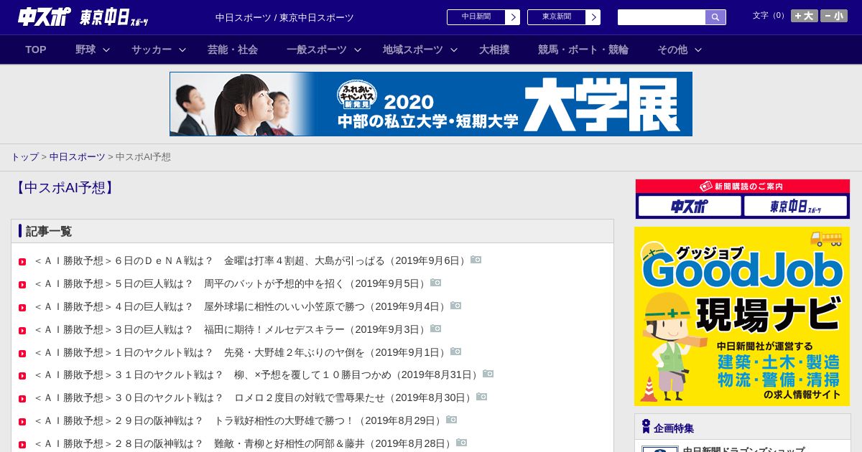This screenshot has width=862, height=452.
Task: Open the 地域スポーツ menu item
Action: click(413, 50)
